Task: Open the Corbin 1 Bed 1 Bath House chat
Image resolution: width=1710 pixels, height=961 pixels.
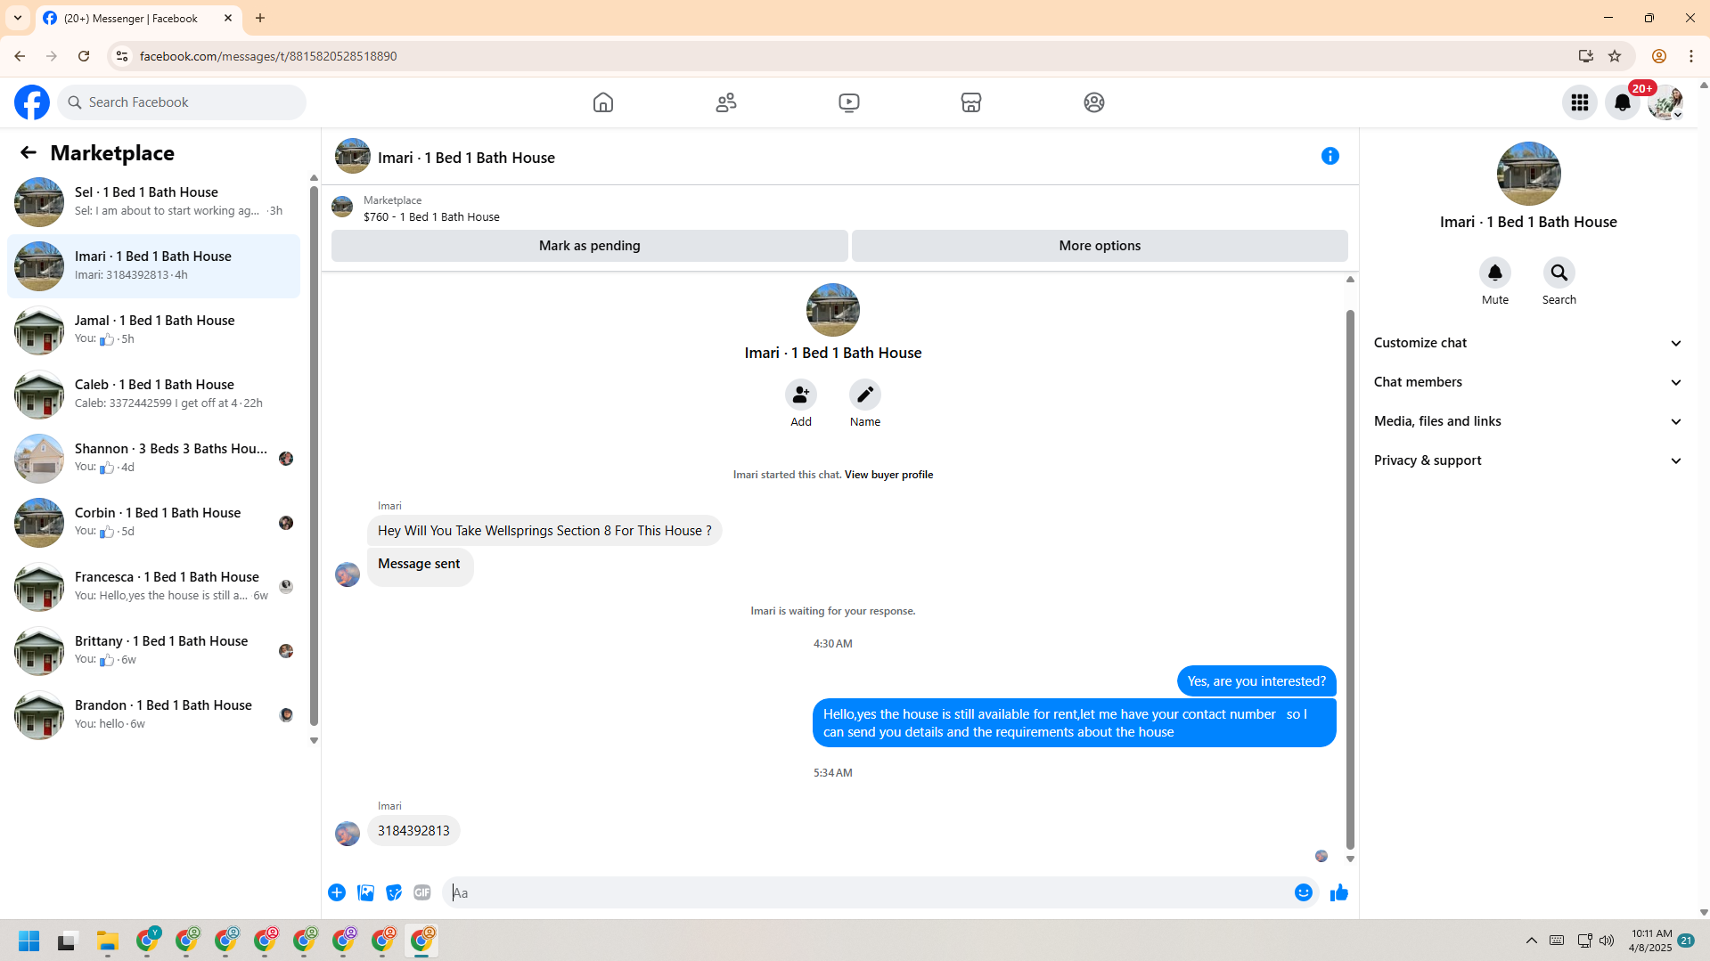Action: pos(154,523)
